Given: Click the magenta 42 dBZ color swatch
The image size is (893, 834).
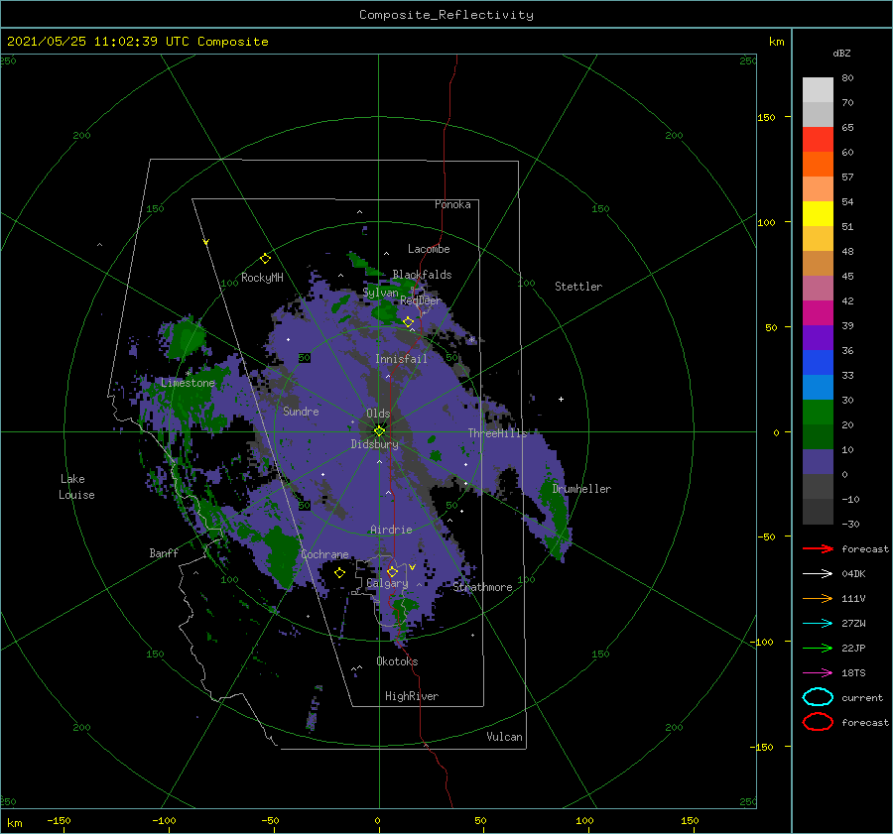Looking at the screenshot, I should click(818, 313).
